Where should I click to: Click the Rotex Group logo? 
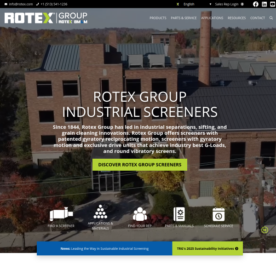point(46,18)
